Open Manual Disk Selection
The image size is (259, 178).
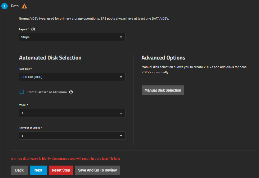point(163,90)
